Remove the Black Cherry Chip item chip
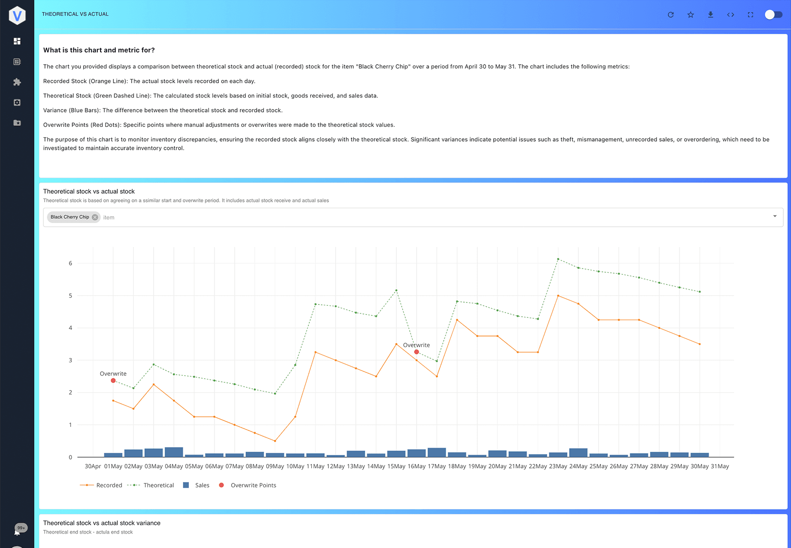The width and height of the screenshot is (791, 548). pos(95,217)
